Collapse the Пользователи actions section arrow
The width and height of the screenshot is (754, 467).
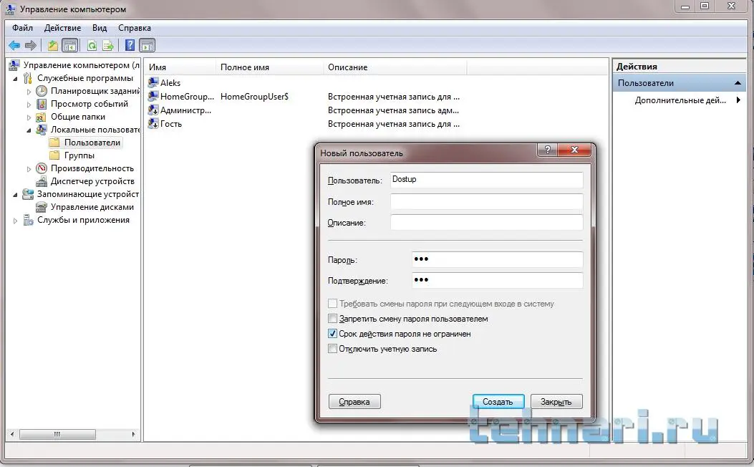[x=738, y=82]
